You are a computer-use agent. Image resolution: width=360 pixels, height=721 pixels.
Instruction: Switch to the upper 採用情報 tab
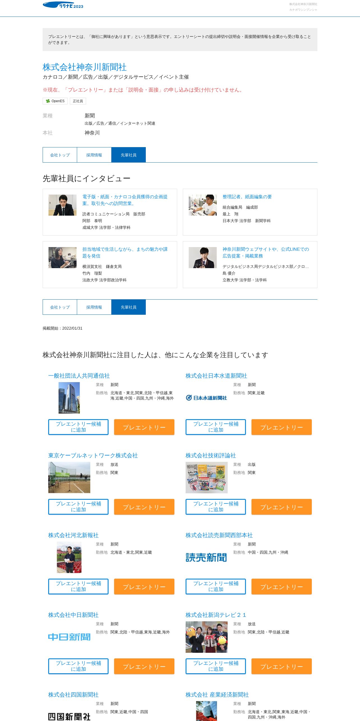pos(94,155)
